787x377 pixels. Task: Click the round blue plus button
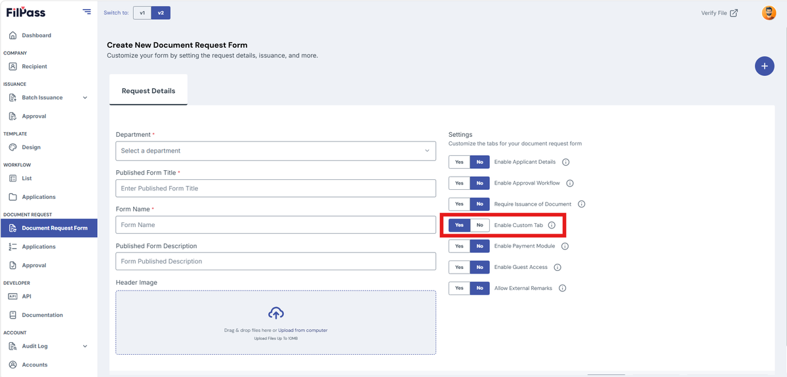pos(764,66)
